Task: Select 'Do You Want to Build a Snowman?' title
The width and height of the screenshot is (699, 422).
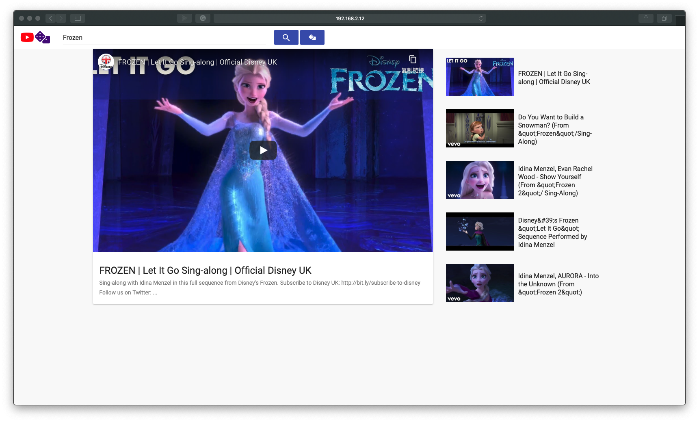Action: (555, 129)
